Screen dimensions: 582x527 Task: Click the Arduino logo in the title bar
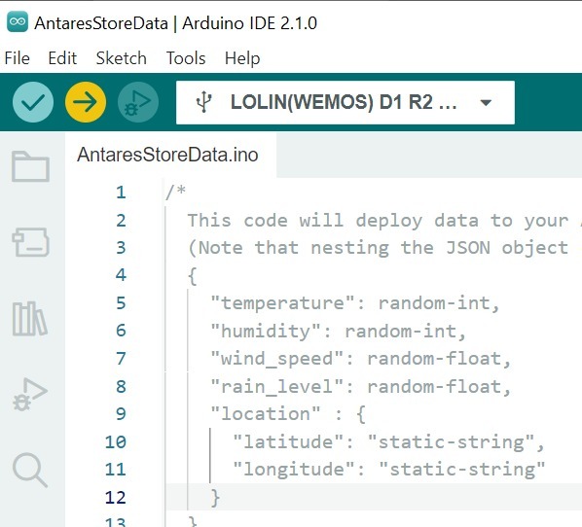coord(18,22)
